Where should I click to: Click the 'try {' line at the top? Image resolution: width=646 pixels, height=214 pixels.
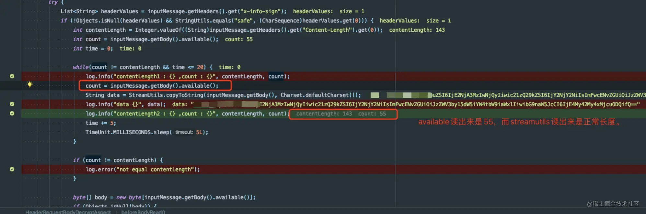coord(56,2)
